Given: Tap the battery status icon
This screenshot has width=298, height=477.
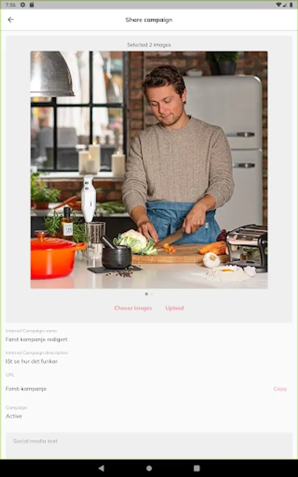Looking at the screenshot, I should pos(291,5).
